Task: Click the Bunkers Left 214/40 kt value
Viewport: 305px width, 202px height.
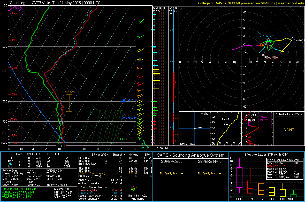Action: coord(116,193)
